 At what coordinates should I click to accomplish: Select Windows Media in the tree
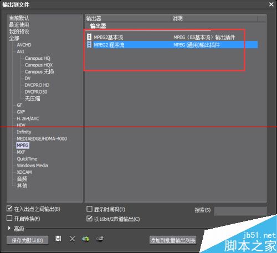coord(32,166)
